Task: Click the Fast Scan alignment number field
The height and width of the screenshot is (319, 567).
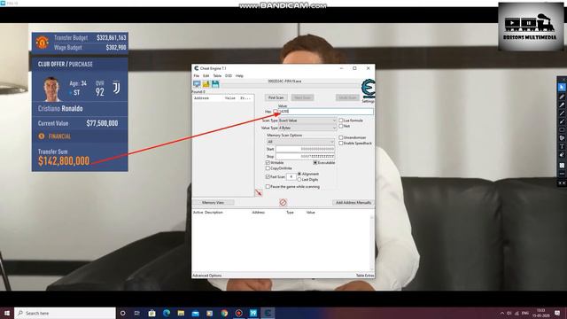Action: [291, 176]
